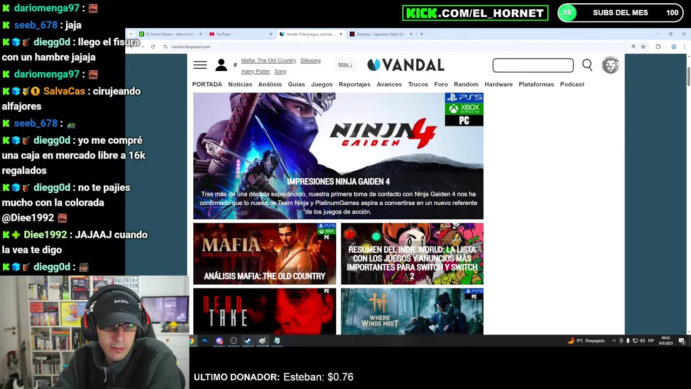This screenshot has width=691, height=389.
Task: Open the taskbar clock and date
Action: pyautogui.click(x=666, y=340)
